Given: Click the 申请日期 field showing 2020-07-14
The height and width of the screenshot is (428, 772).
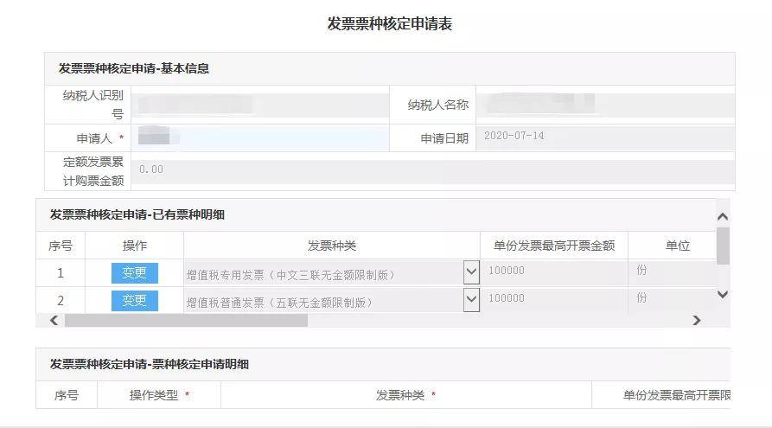Looking at the screenshot, I should coord(605,137).
